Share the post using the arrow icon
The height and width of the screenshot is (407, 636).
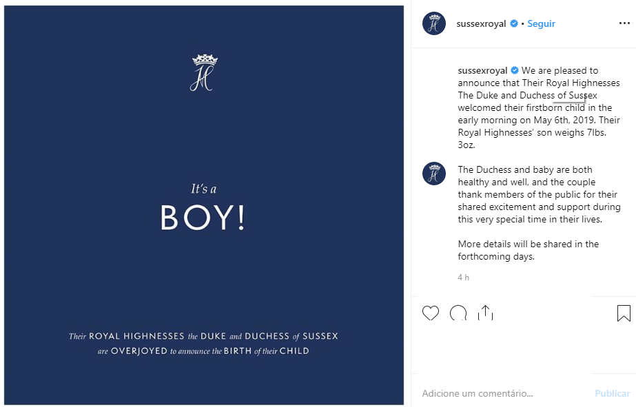[486, 313]
